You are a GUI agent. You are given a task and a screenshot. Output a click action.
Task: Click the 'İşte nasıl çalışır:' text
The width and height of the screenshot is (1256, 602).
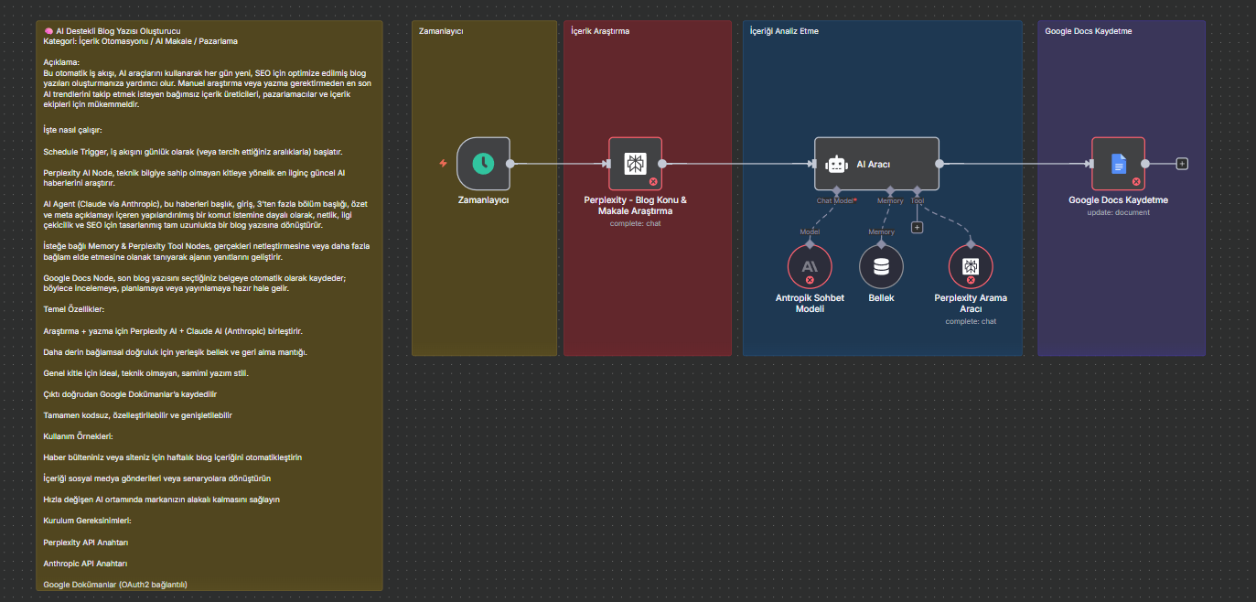[x=72, y=130]
